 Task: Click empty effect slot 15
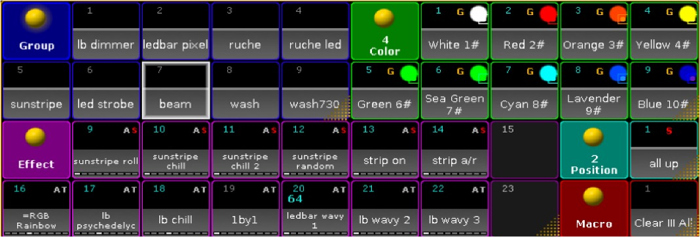tap(524, 150)
